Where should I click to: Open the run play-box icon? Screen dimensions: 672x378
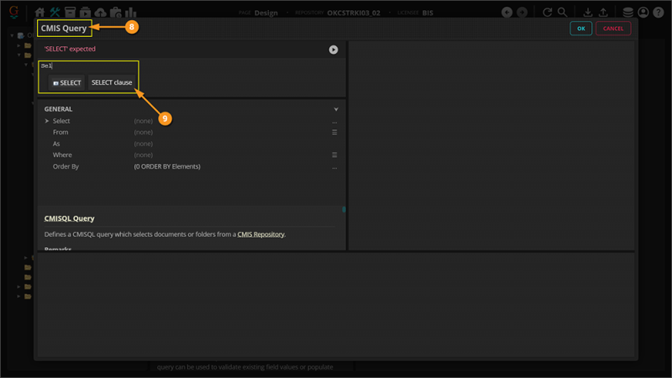click(85, 13)
